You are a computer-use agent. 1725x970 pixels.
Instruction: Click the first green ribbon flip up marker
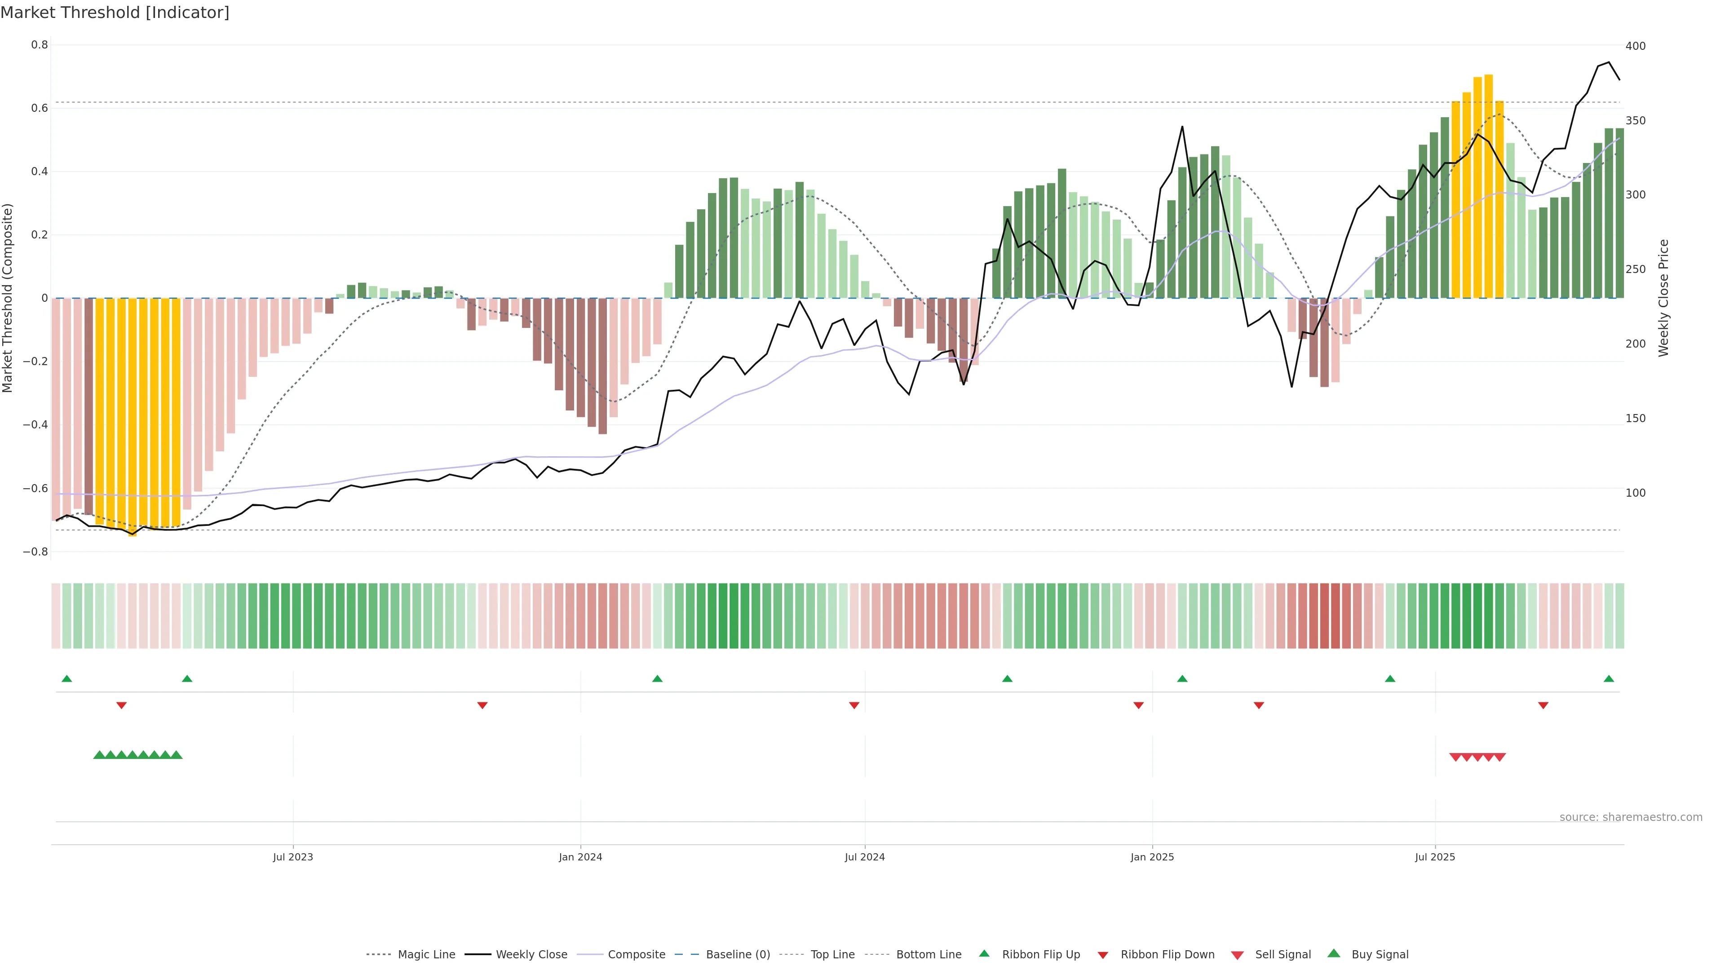66,679
